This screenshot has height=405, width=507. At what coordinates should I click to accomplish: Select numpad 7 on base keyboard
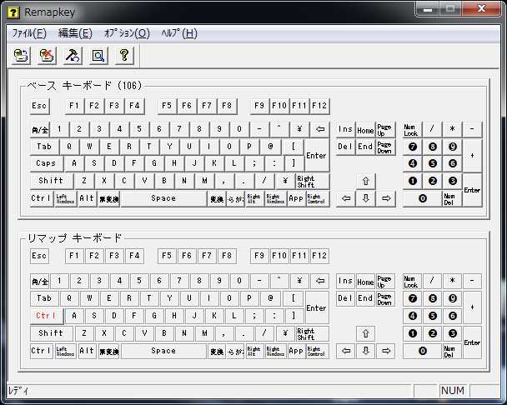(x=413, y=147)
